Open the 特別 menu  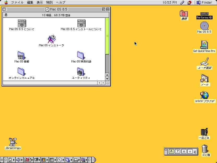coord(49,3)
